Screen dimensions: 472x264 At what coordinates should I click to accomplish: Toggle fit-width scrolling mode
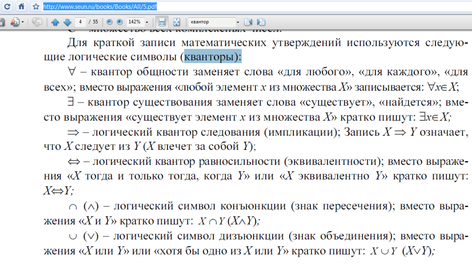[162, 22]
